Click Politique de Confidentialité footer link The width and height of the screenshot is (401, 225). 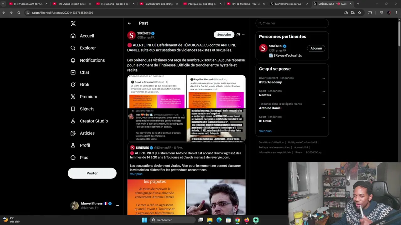pos(303,142)
